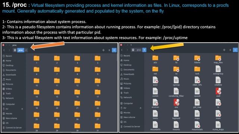Open OS in the right window sidebar
The image size is (239, 134).
click(124, 122)
